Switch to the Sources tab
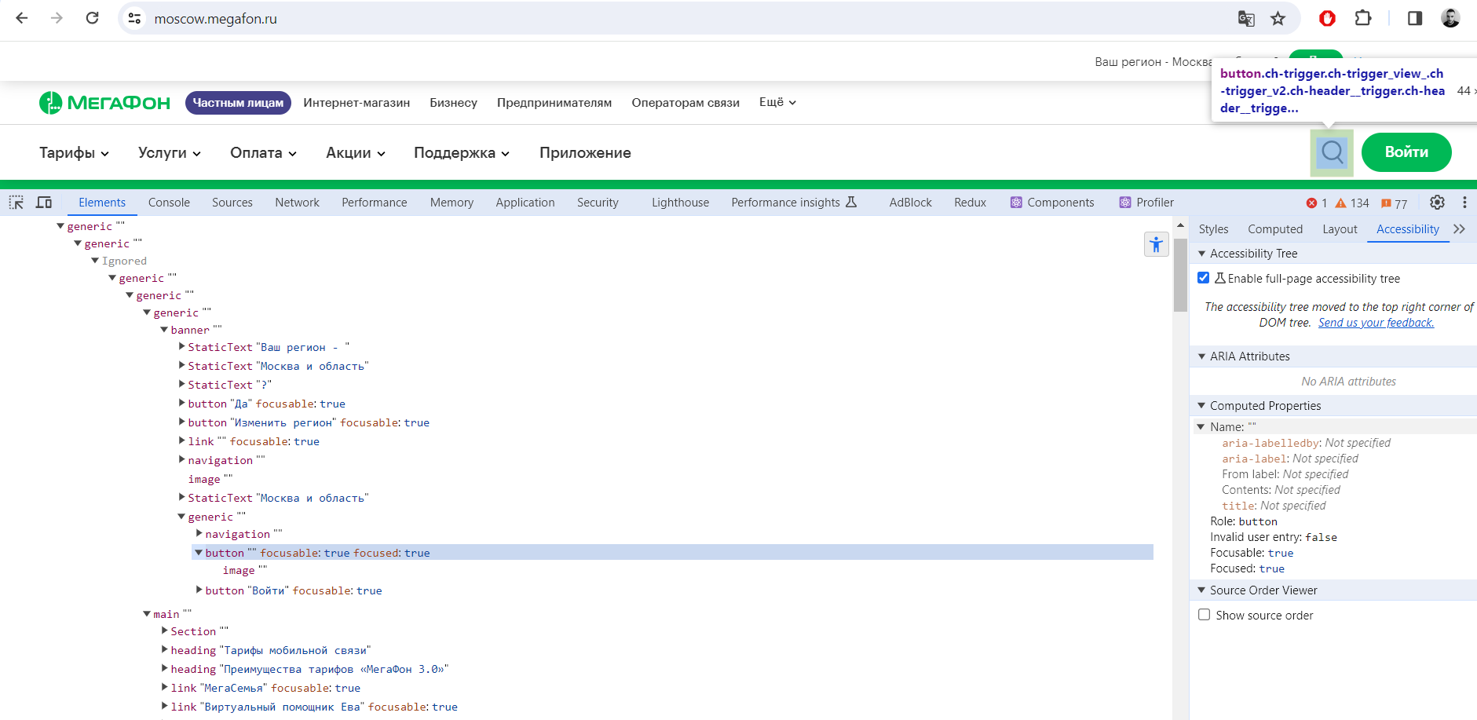Image resolution: width=1477 pixels, height=720 pixels. coord(232,203)
